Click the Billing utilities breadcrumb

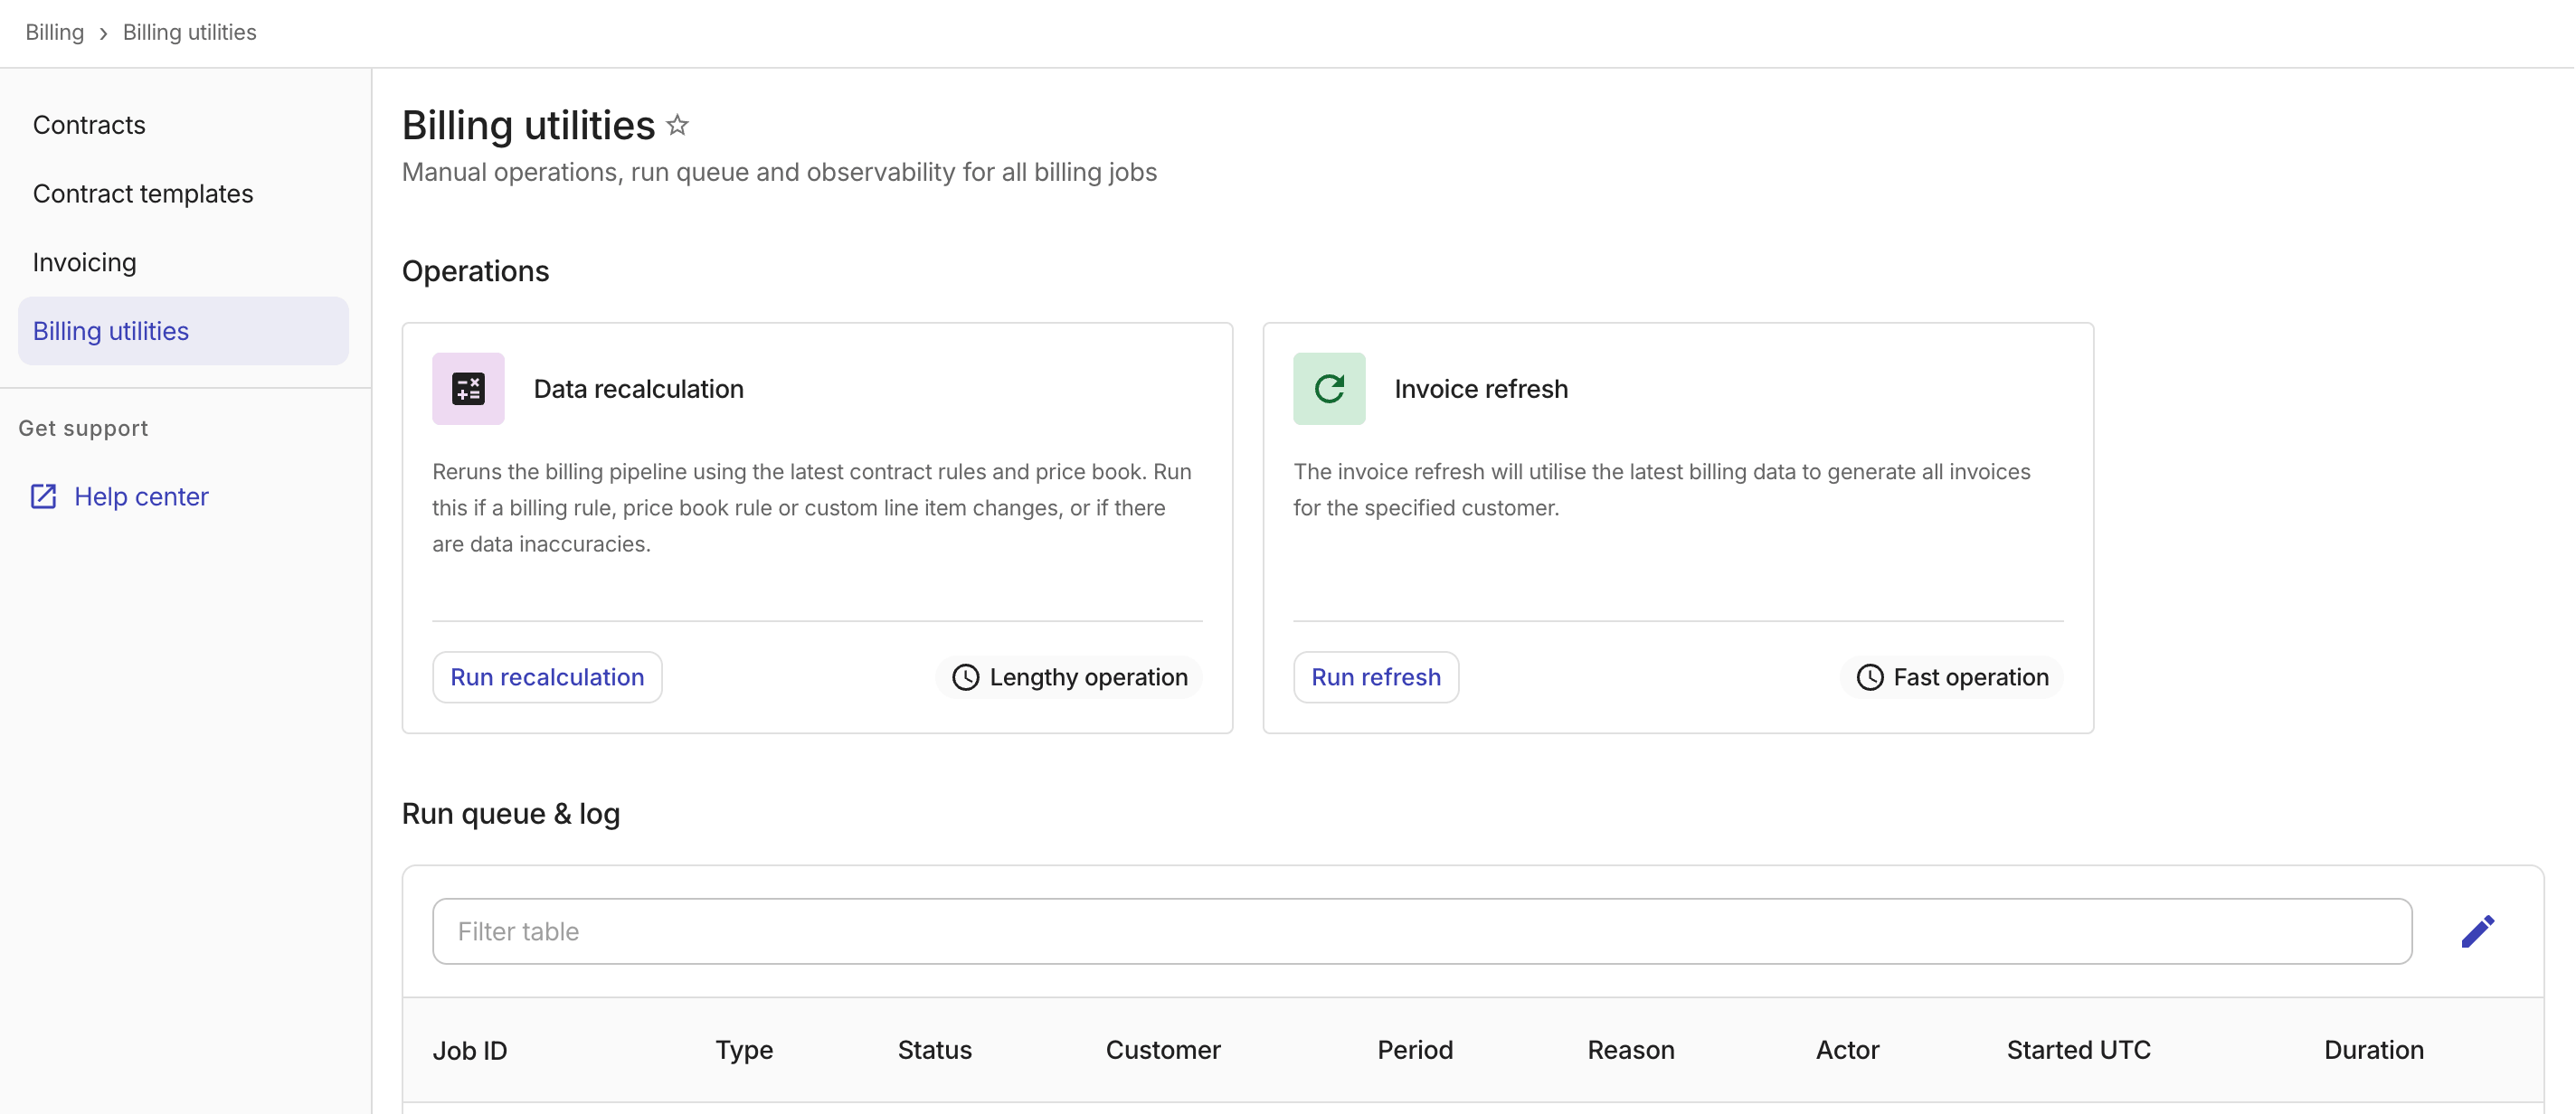[x=189, y=32]
